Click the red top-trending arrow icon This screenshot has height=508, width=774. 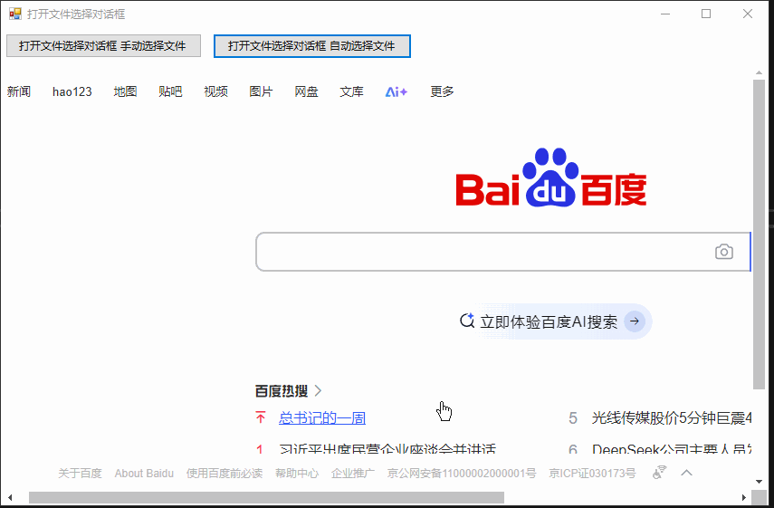(261, 417)
